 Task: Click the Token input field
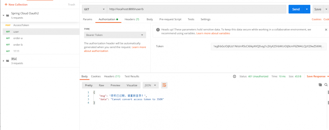point(268,46)
